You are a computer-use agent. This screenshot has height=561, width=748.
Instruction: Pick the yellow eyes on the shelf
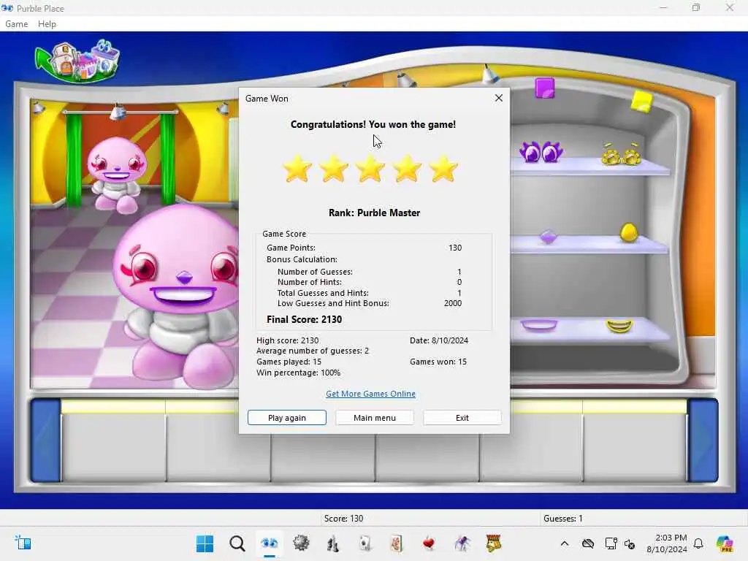tap(622, 153)
